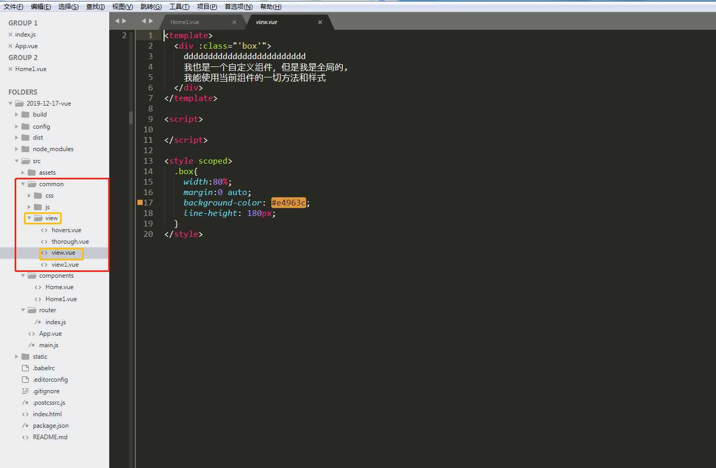Image resolution: width=716 pixels, height=468 pixels.
Task: Close App.vue in Group 1 list
Action: coord(10,46)
